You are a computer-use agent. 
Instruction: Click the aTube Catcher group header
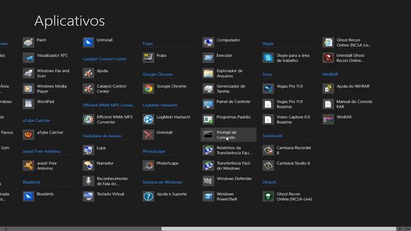(36, 121)
